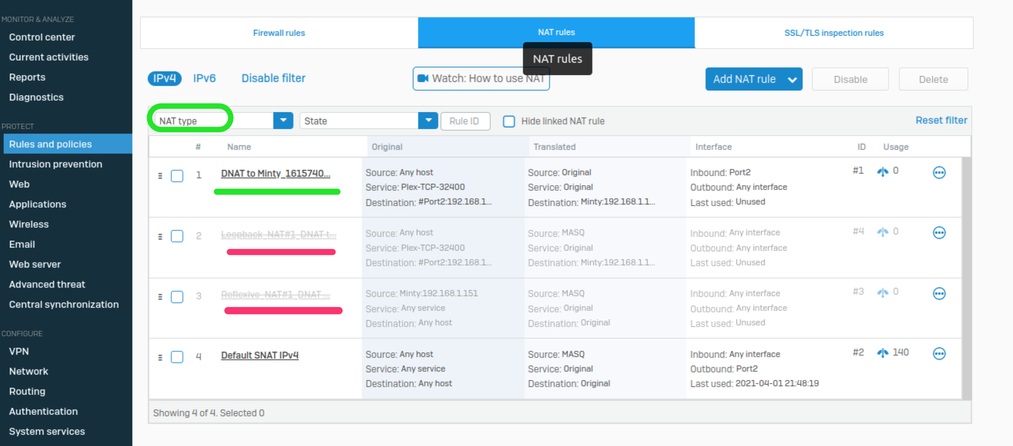Open more options for Default SNAT IPv4 rule
This screenshot has width=1013, height=446.
pos(940,353)
